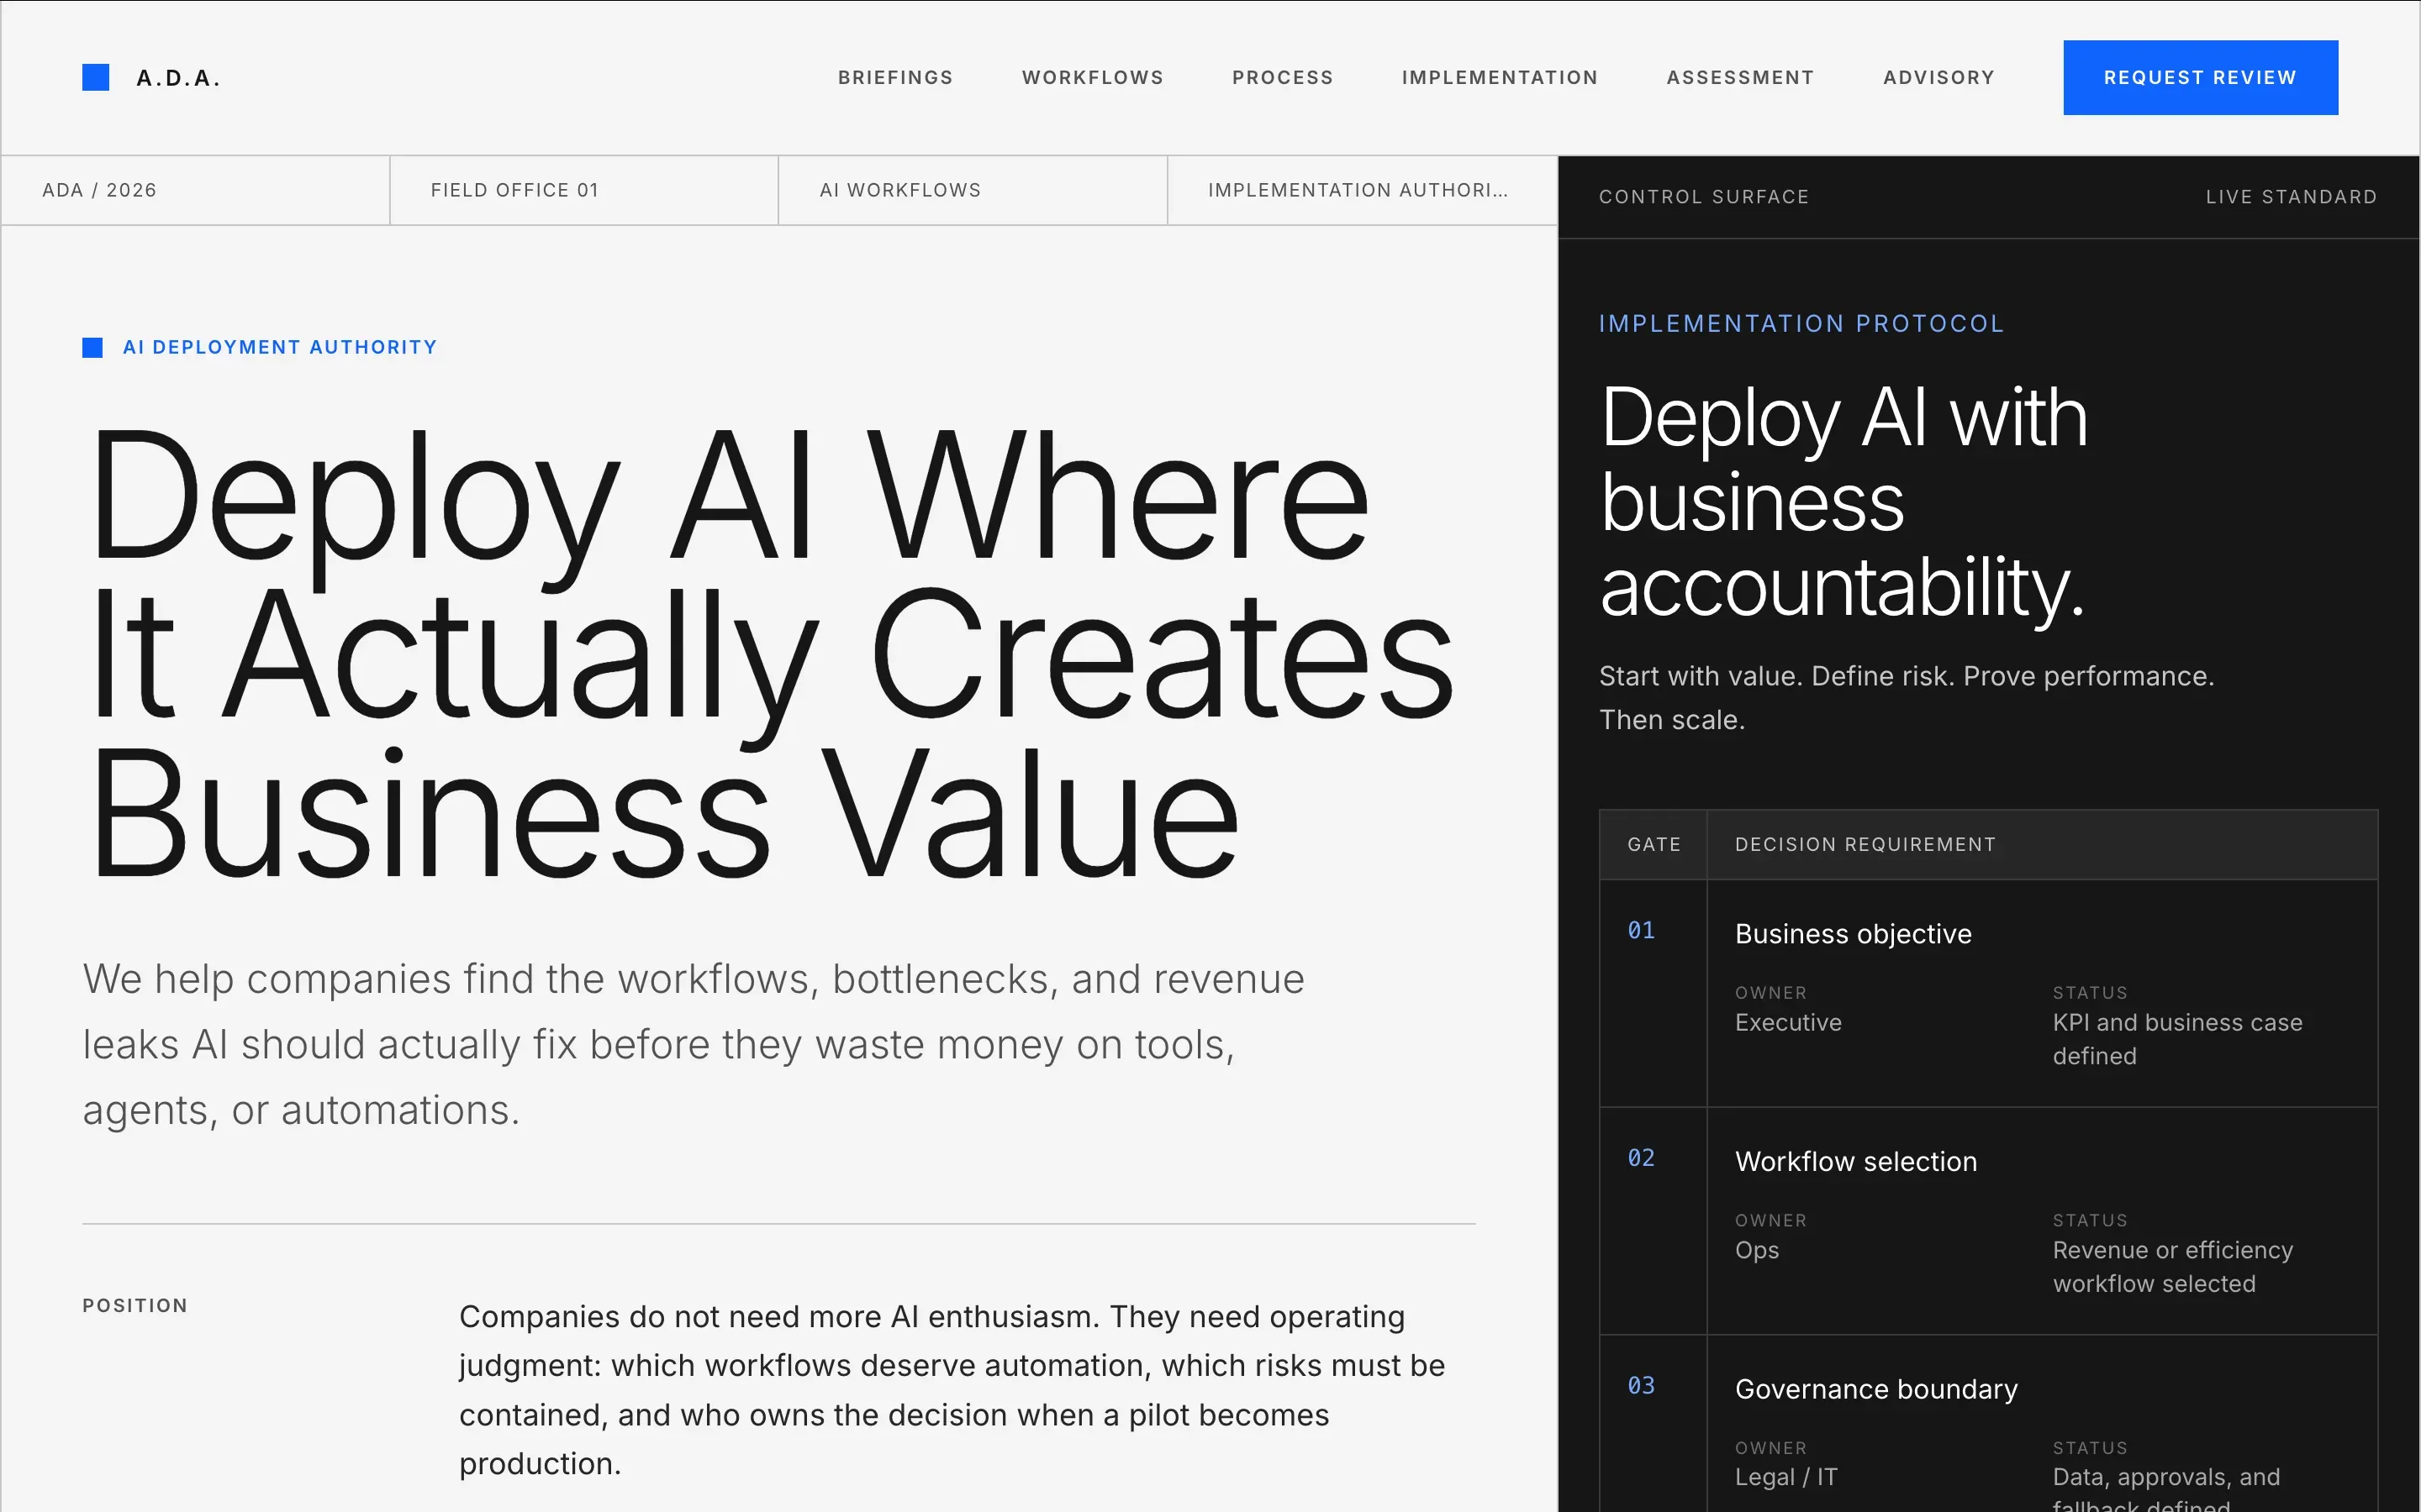Click gate number 01
Image resolution: width=2421 pixels, height=1512 pixels.
pos(1641,930)
